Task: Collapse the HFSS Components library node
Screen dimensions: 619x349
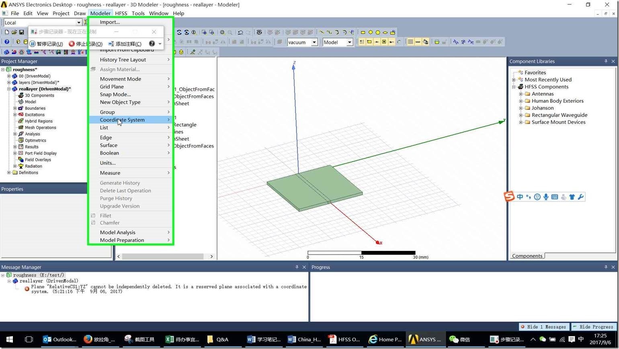Action: pyautogui.click(x=514, y=87)
